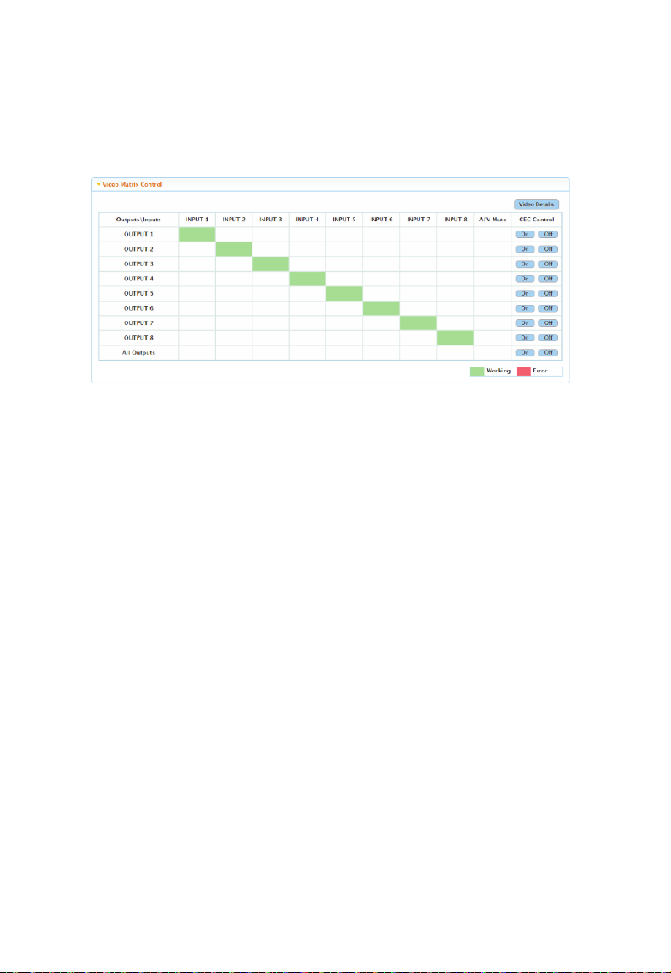Screen dimensions: 671x973
Task: Route INPUT 8 to OUTPUT 2 cell
Action: [x=456, y=249]
